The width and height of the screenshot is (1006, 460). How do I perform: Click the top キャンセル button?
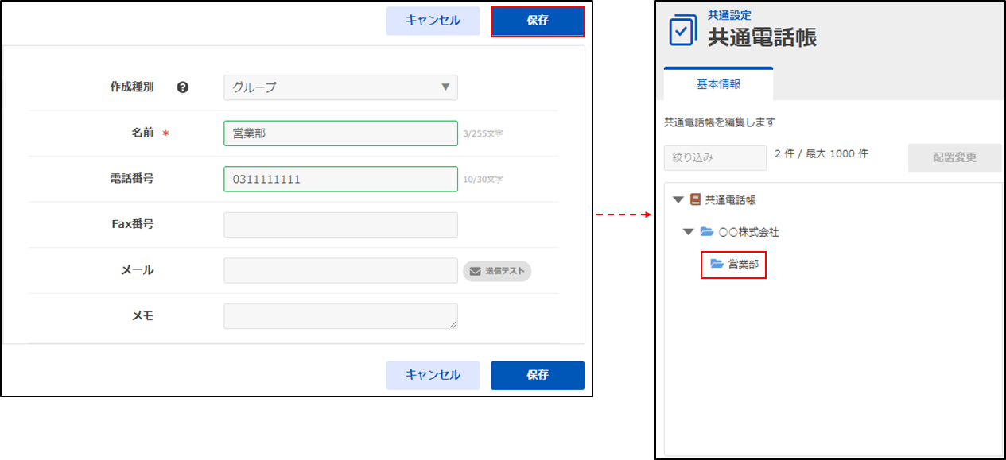pyautogui.click(x=433, y=21)
